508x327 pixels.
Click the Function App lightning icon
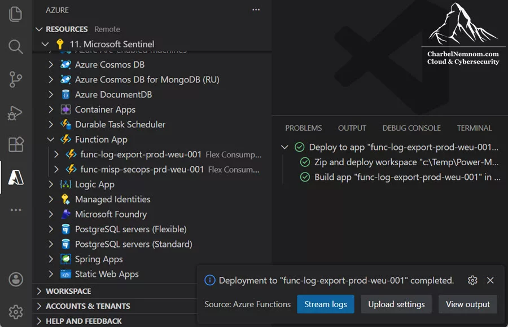[x=66, y=139]
